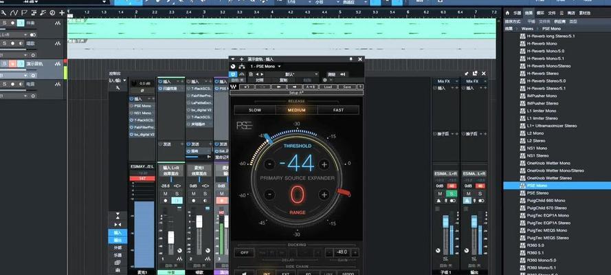The image size is (611, 275).
Task: Add a new track with plus icon
Action: pos(62,13)
